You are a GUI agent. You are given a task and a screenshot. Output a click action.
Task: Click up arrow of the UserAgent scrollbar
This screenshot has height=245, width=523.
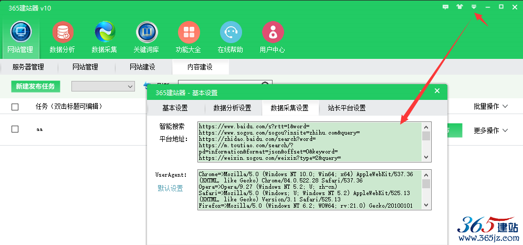(x=426, y=175)
